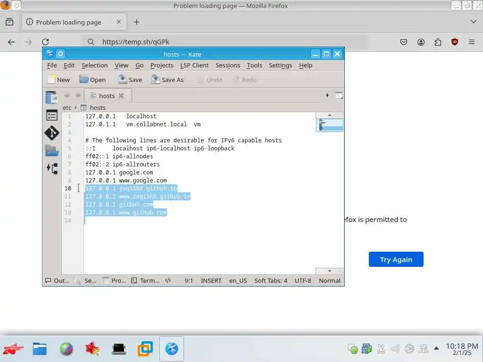
Task: Open the Projects menu
Action: tap(162, 65)
